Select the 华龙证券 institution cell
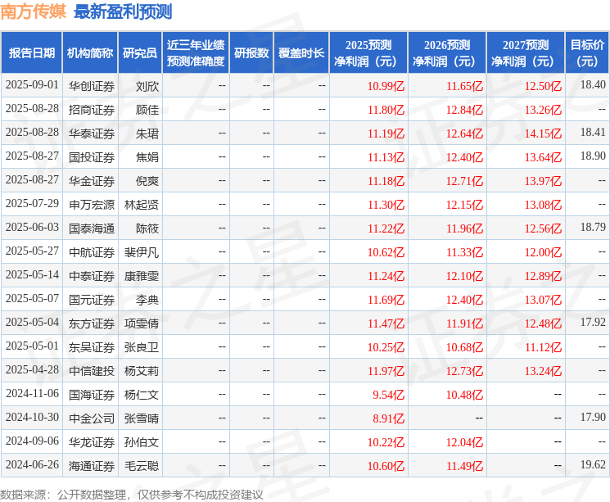 click(92, 442)
